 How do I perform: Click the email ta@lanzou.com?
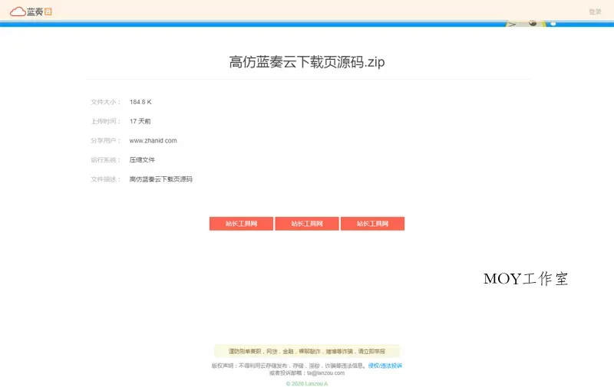click(325, 373)
